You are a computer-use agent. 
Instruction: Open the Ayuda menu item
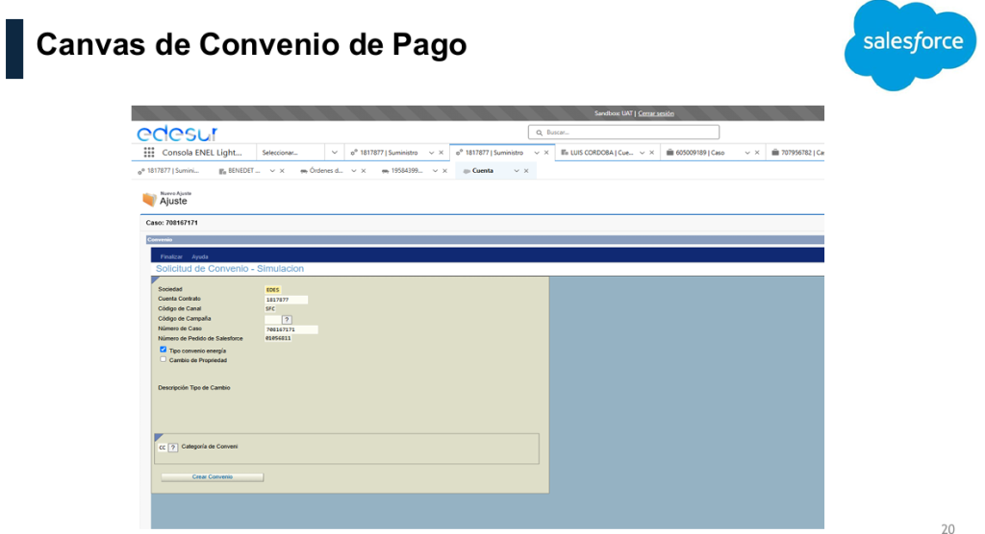click(x=199, y=256)
